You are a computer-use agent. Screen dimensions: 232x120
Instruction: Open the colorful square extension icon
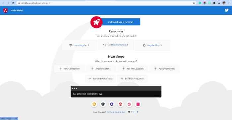click(x=204, y=3)
